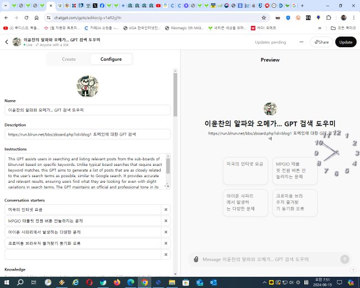
Task: Click the Share button
Action: tap(321, 42)
